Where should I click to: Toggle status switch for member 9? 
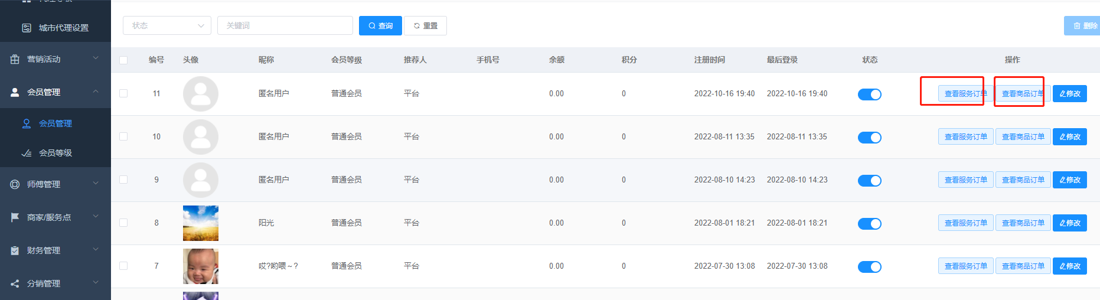coord(869,181)
